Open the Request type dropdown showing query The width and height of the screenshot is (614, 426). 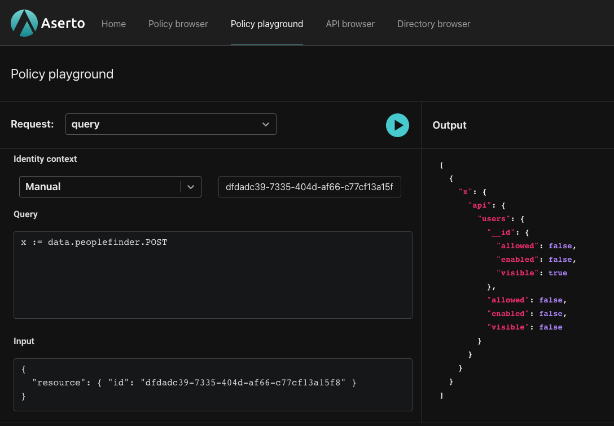tap(171, 124)
